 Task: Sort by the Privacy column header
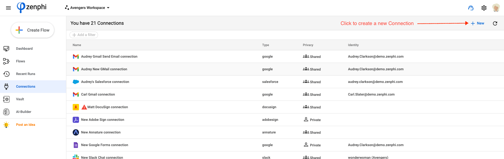coord(308,45)
